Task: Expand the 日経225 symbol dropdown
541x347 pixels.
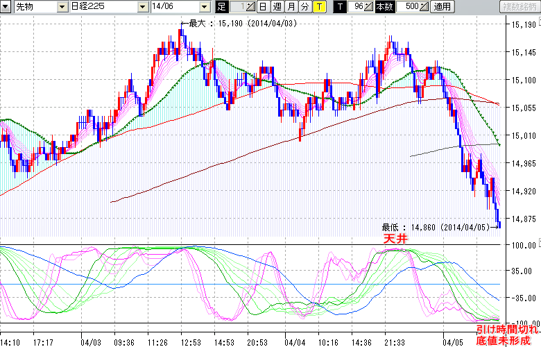Action: pos(143,7)
